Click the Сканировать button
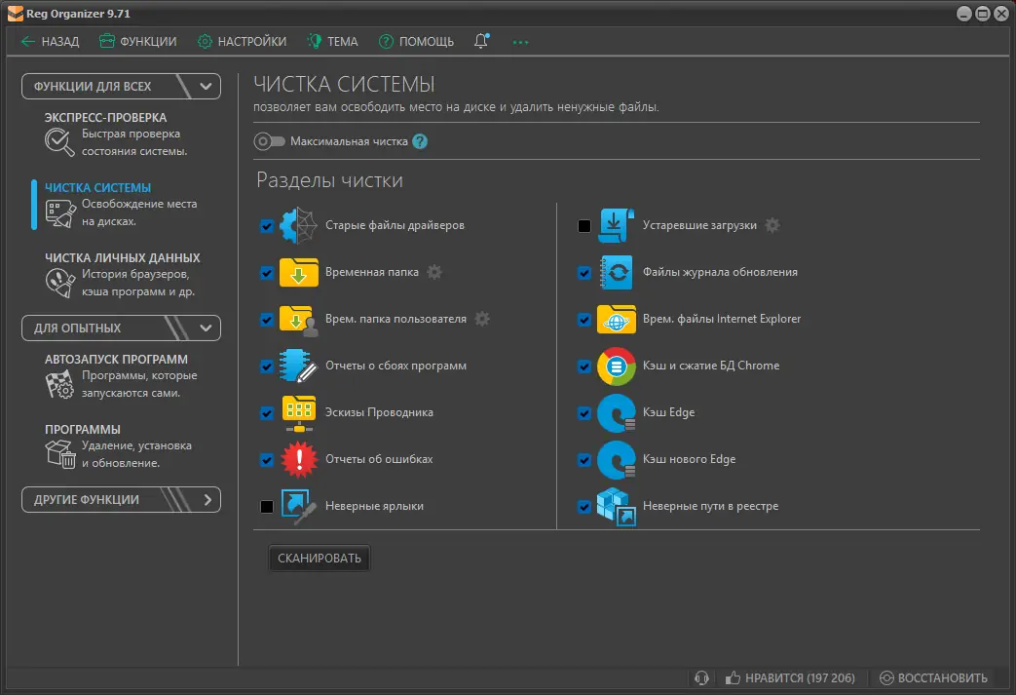Image resolution: width=1016 pixels, height=695 pixels. tap(320, 559)
